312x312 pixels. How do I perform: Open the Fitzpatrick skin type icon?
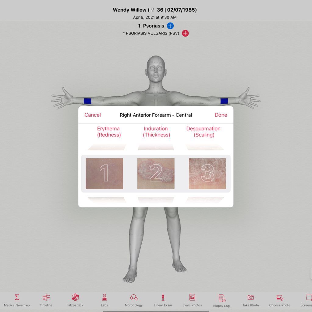click(x=75, y=297)
